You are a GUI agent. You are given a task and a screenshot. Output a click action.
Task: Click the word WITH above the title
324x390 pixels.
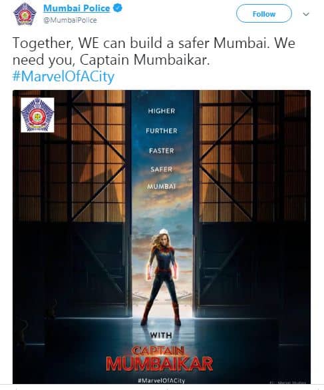(x=161, y=335)
